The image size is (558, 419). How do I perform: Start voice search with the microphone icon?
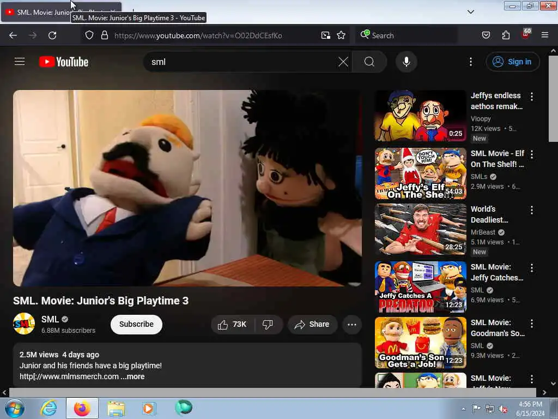pyautogui.click(x=407, y=62)
